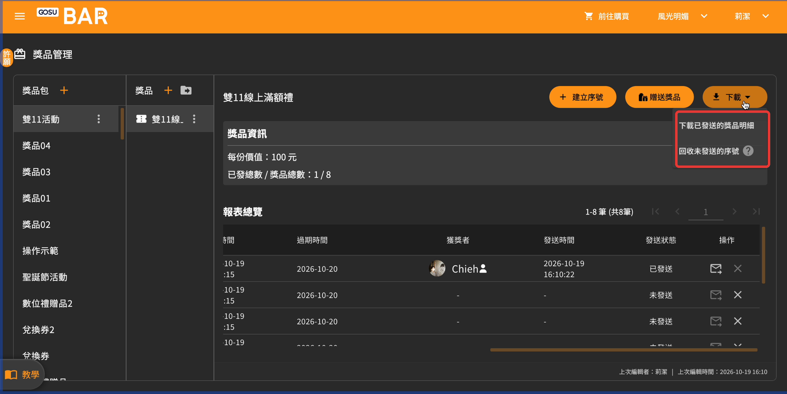Add a new prize with plus icon

tap(168, 91)
